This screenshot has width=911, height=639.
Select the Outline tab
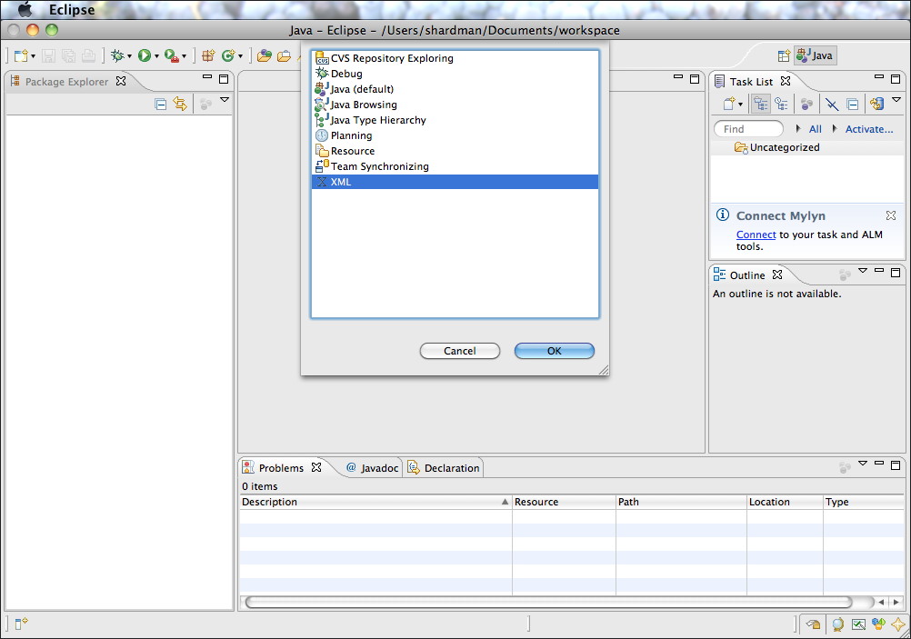tap(747, 275)
